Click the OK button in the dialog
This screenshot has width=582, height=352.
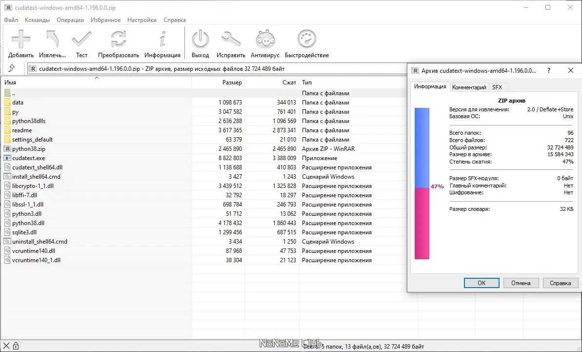481,283
